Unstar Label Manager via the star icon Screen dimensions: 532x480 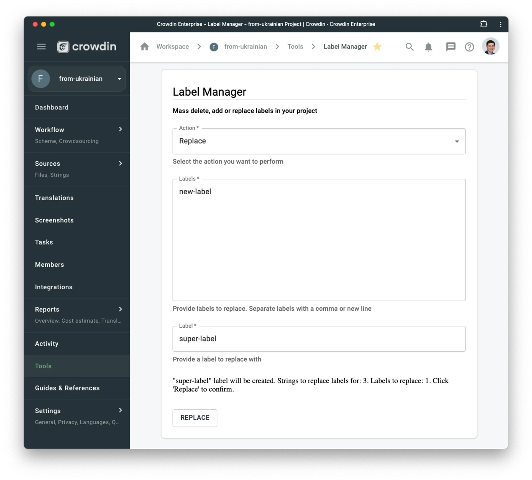pos(378,47)
